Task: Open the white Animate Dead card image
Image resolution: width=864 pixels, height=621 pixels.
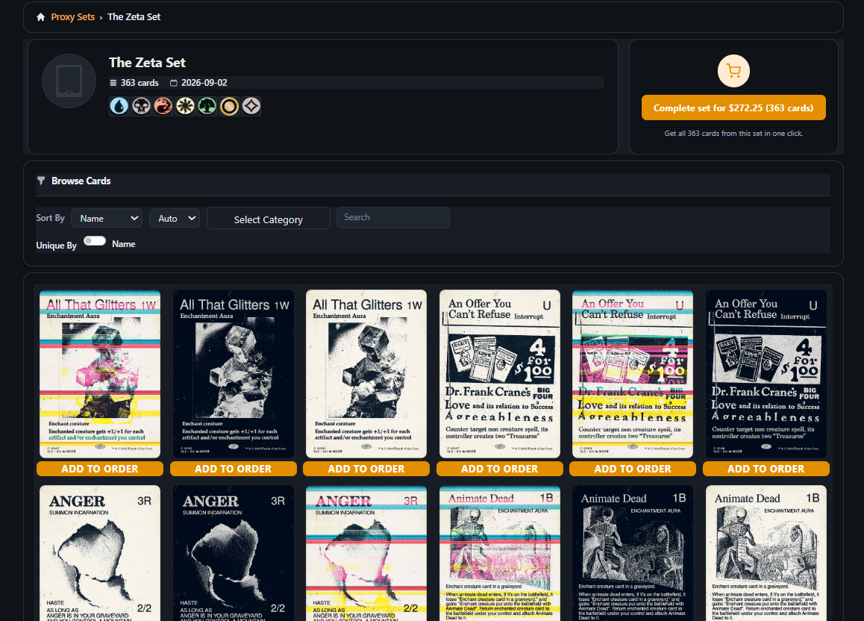Action: pos(766,553)
